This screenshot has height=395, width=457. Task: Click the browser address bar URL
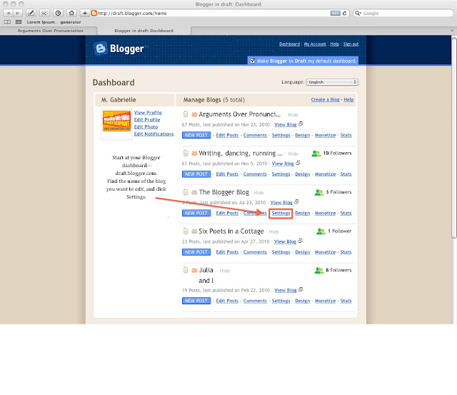pos(213,13)
